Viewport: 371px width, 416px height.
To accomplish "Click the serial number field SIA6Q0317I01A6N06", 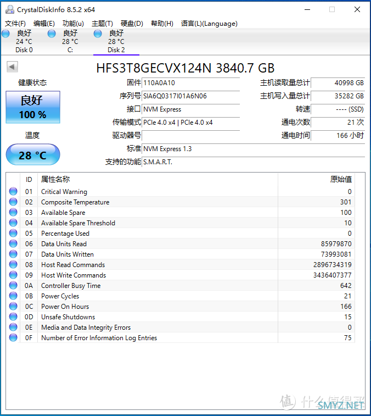I will [191, 96].
